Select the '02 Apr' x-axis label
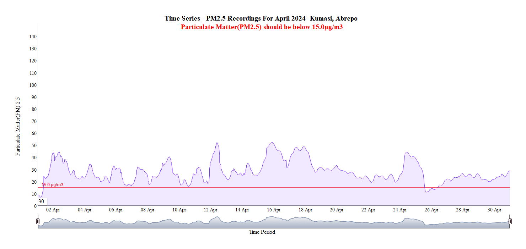526x249 pixels. [53, 210]
